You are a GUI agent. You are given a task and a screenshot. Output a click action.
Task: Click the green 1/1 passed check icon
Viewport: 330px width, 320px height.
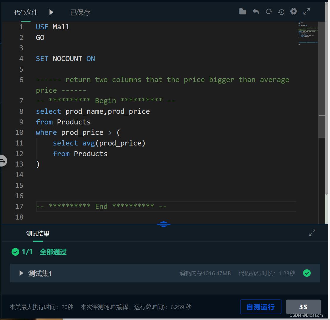(x=15, y=252)
